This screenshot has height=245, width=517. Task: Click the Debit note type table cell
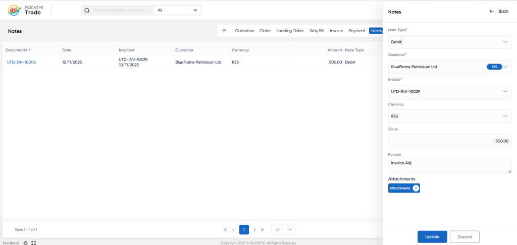point(350,62)
